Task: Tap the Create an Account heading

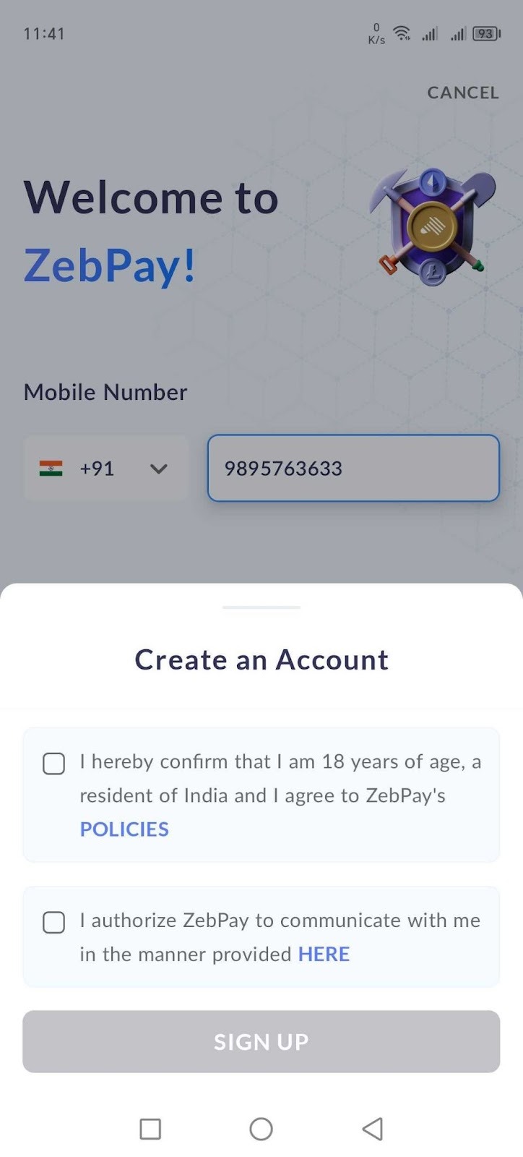Action: point(261,659)
